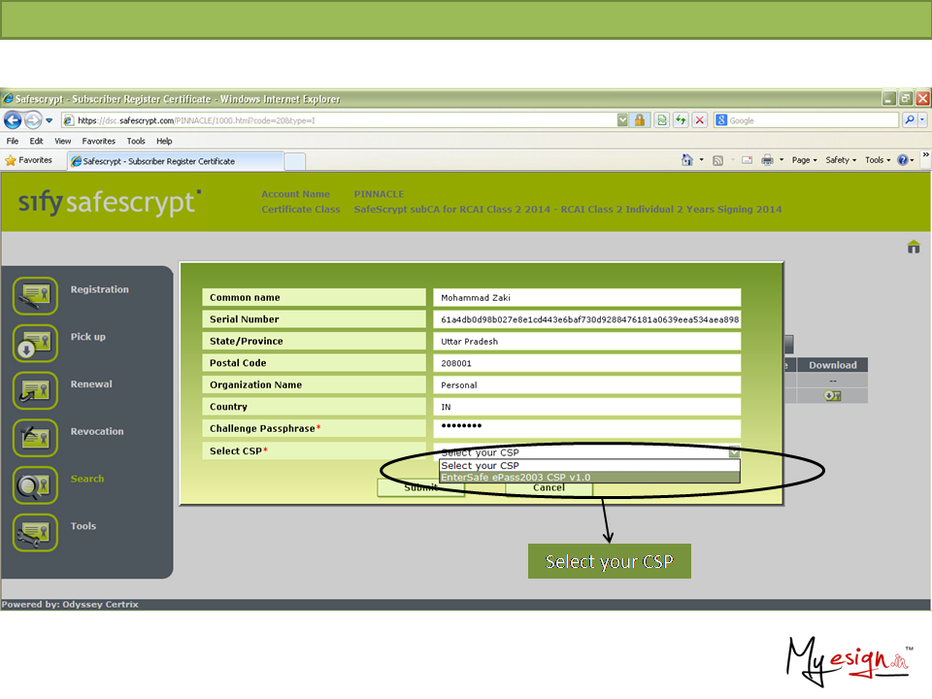This screenshot has height=699, width=932.
Task: Click the certificate download icon in table
Action: click(x=832, y=396)
